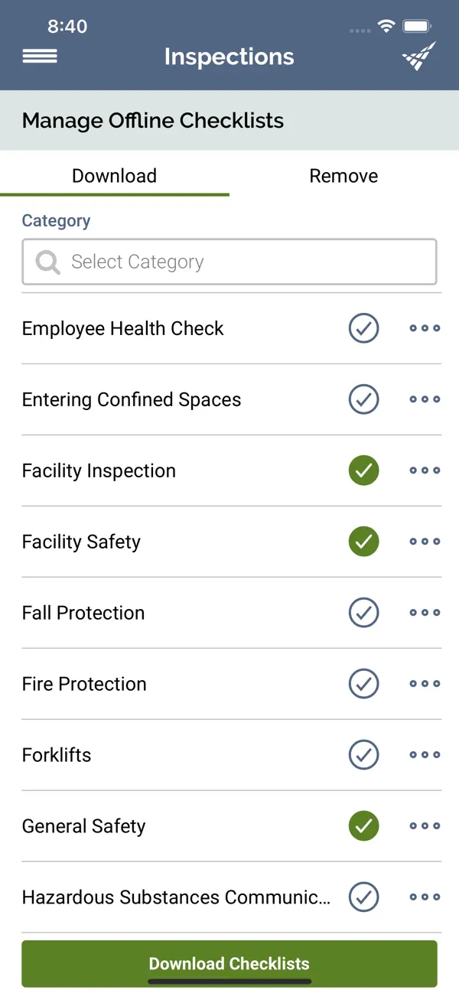Open the Select Category dropdown
Viewport: 459px width, 993px height.
click(229, 262)
